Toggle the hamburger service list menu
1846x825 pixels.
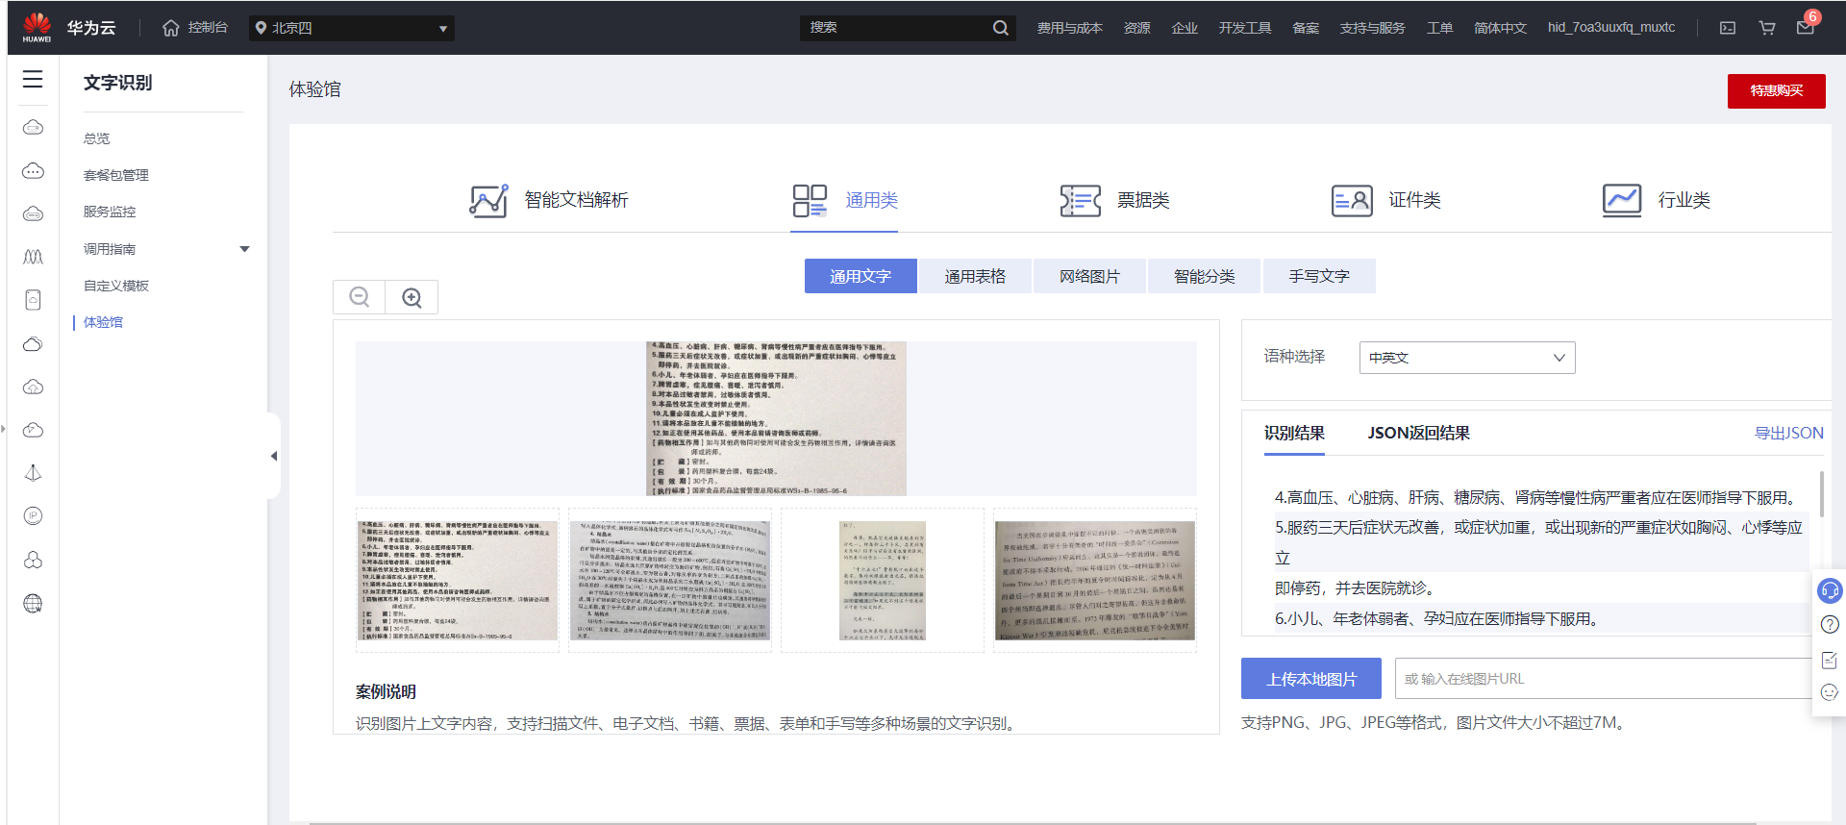click(33, 79)
